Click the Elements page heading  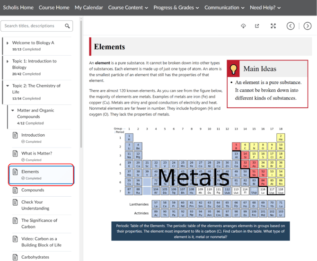coord(109,47)
